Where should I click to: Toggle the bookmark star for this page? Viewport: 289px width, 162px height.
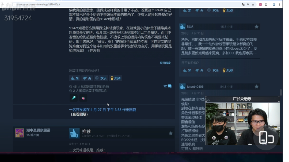(253, 5)
